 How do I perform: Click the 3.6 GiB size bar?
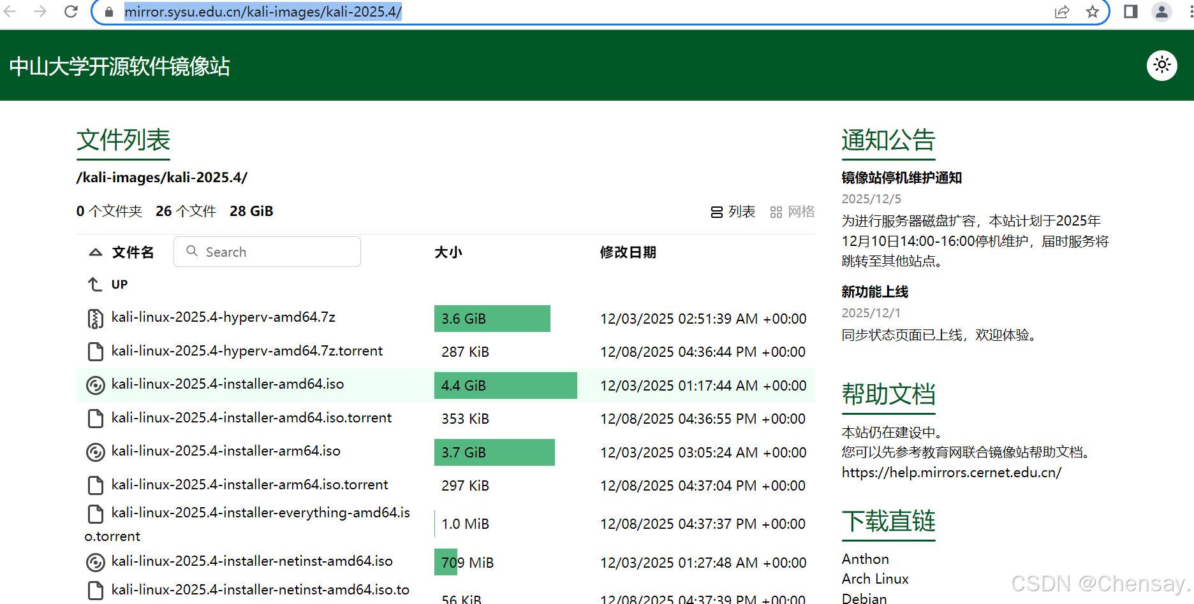tap(492, 319)
